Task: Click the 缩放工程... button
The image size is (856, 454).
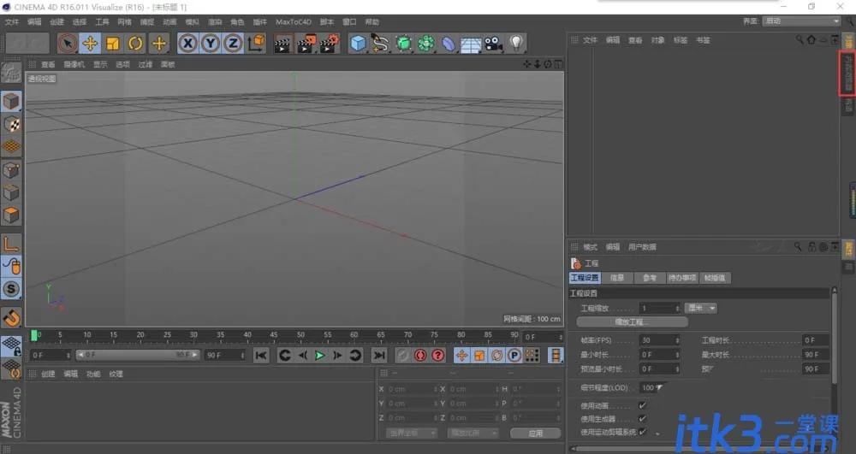Action: click(632, 322)
